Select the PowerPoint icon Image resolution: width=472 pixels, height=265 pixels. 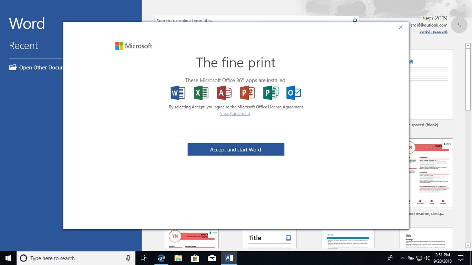(247, 93)
